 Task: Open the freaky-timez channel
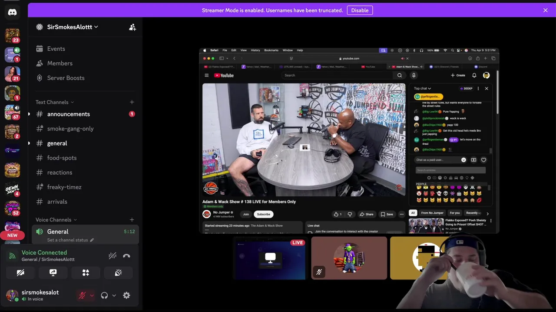(85, 187)
